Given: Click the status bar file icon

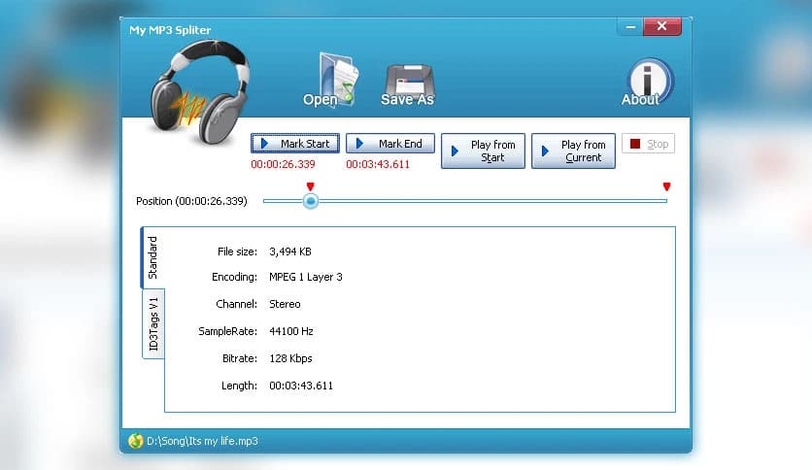Looking at the screenshot, I should [x=135, y=441].
